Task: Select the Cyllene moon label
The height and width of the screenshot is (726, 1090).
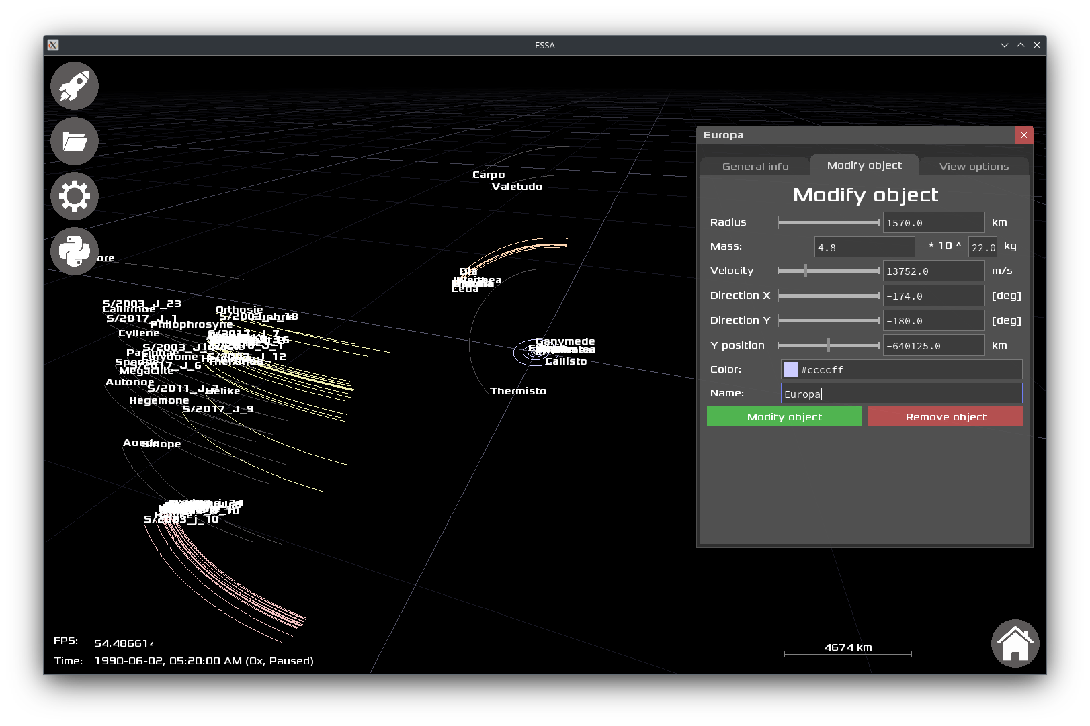Action: pos(139,333)
